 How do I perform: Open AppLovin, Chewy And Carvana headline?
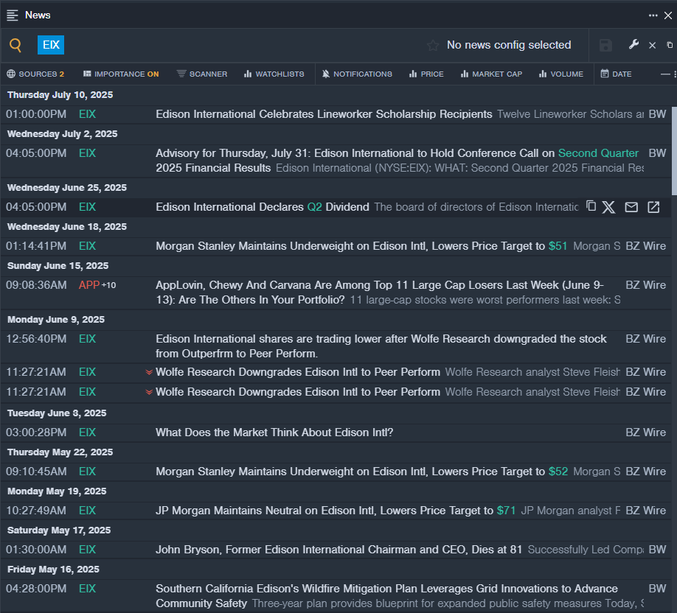(380, 292)
